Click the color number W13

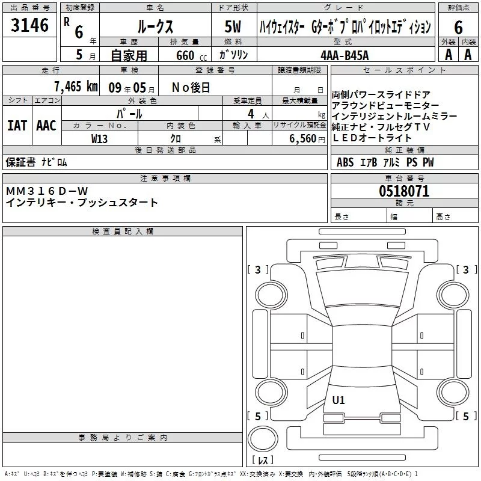[99, 139]
